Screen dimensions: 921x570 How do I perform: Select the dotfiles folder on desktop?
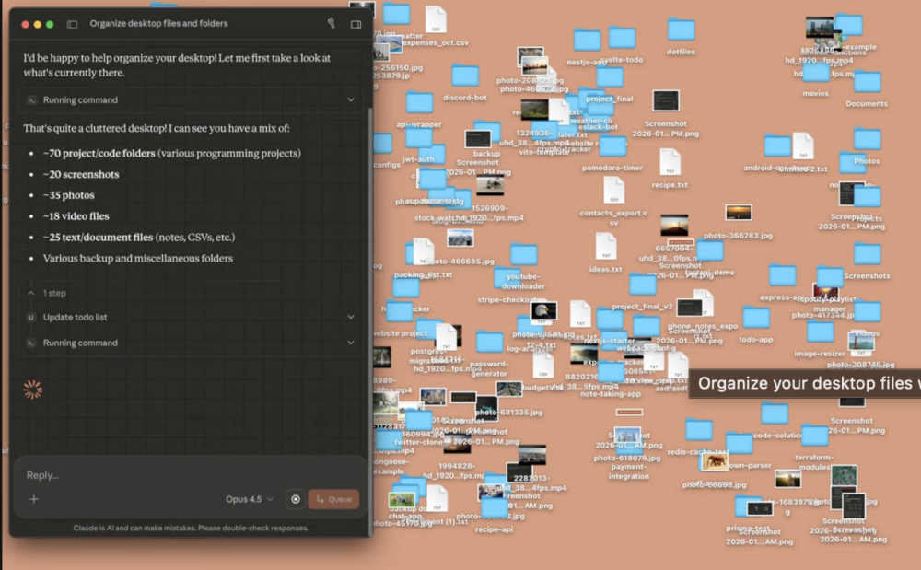click(681, 31)
